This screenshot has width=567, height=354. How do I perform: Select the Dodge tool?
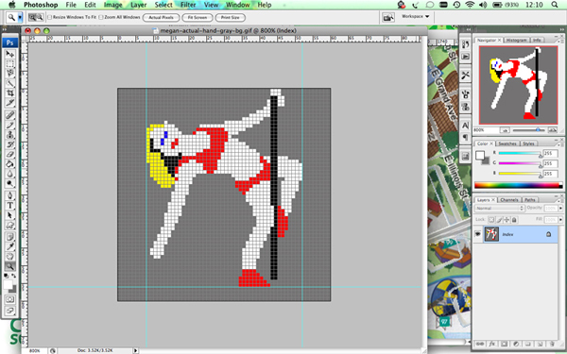tap(10, 183)
